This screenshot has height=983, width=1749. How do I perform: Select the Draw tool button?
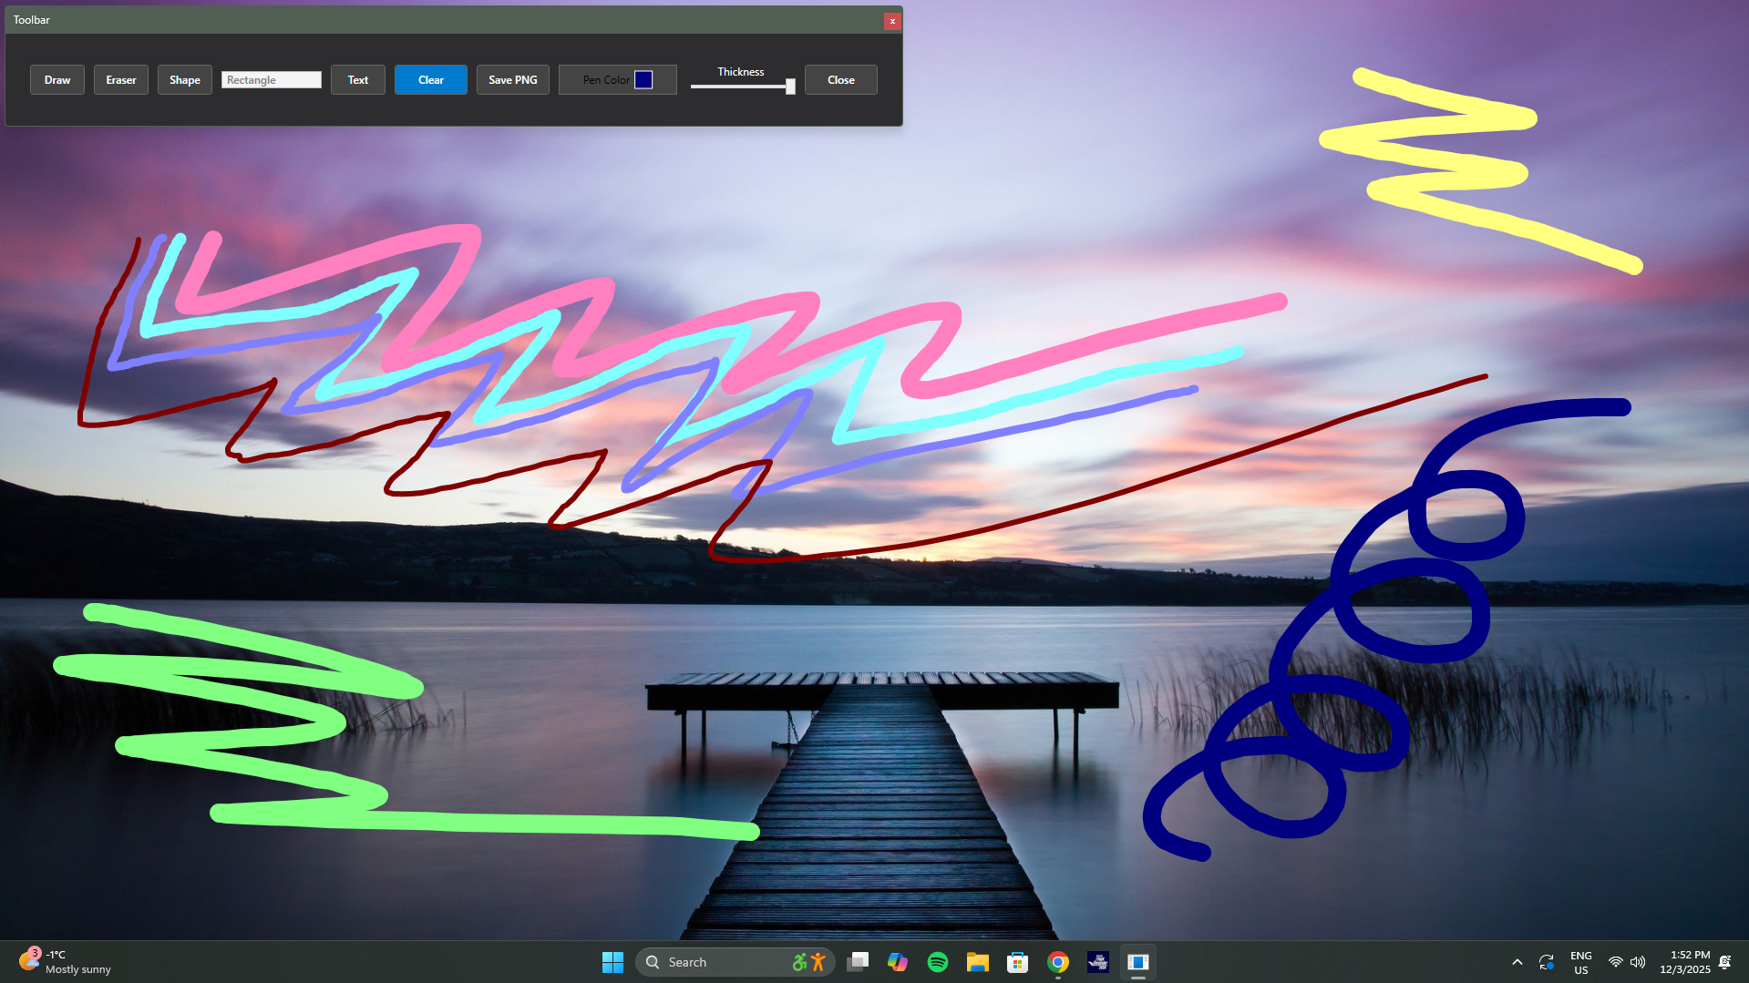(x=57, y=80)
